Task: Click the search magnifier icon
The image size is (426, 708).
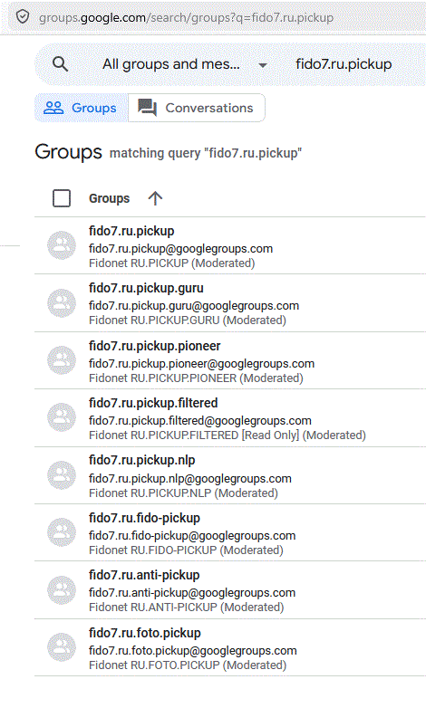Action: click(60, 64)
